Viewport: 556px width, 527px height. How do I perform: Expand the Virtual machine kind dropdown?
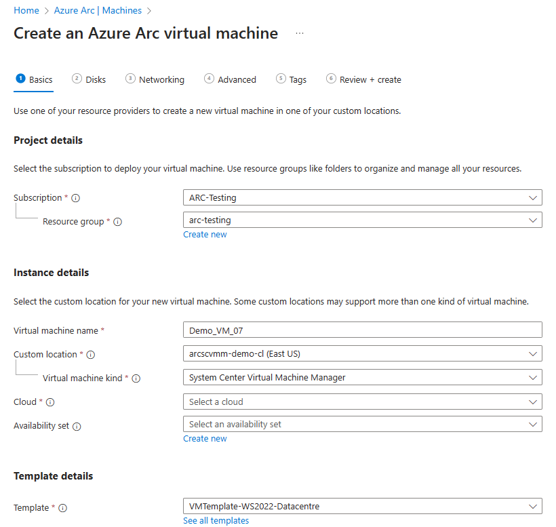click(x=362, y=377)
